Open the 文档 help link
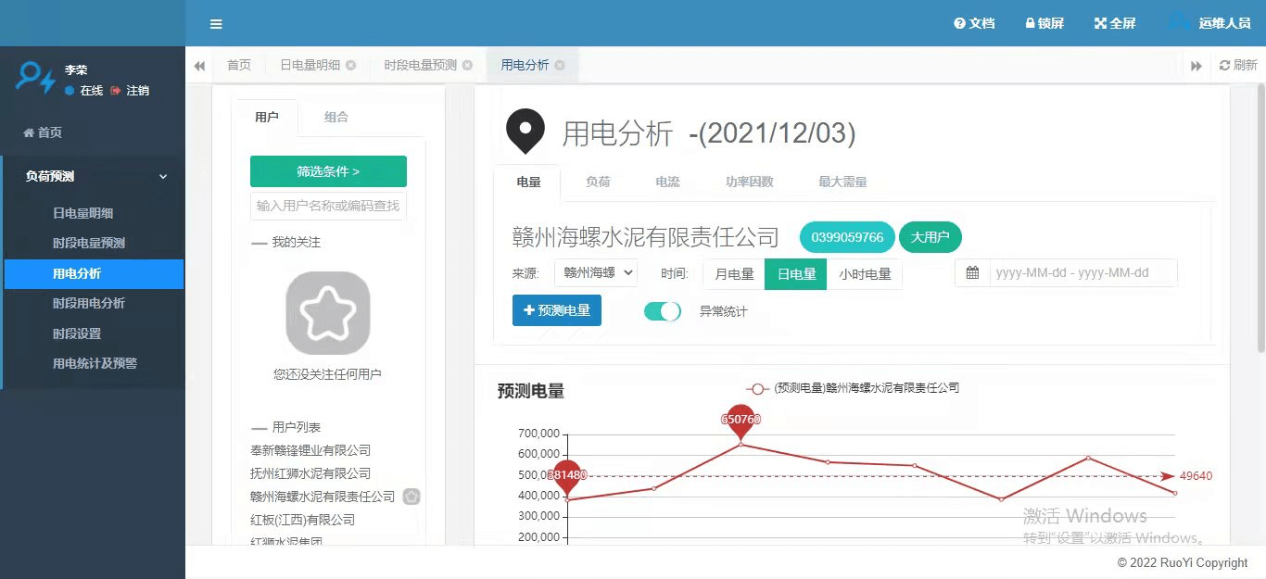This screenshot has height=579, width=1266. coord(974,23)
